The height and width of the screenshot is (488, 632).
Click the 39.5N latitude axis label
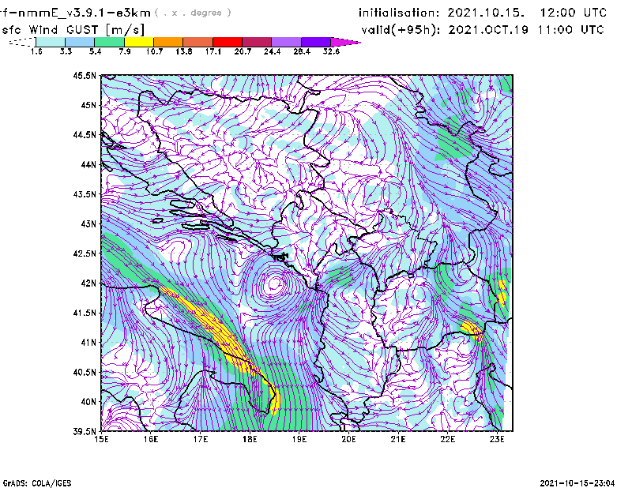[x=85, y=432]
